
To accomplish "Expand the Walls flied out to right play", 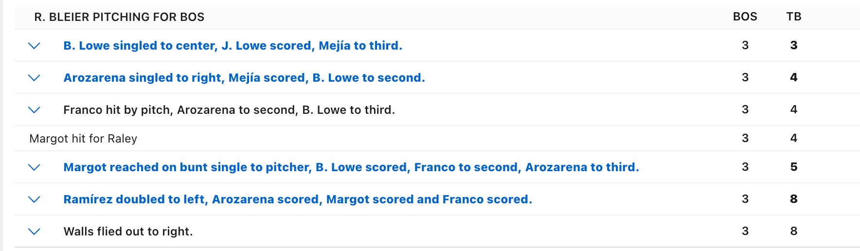I will [34, 232].
